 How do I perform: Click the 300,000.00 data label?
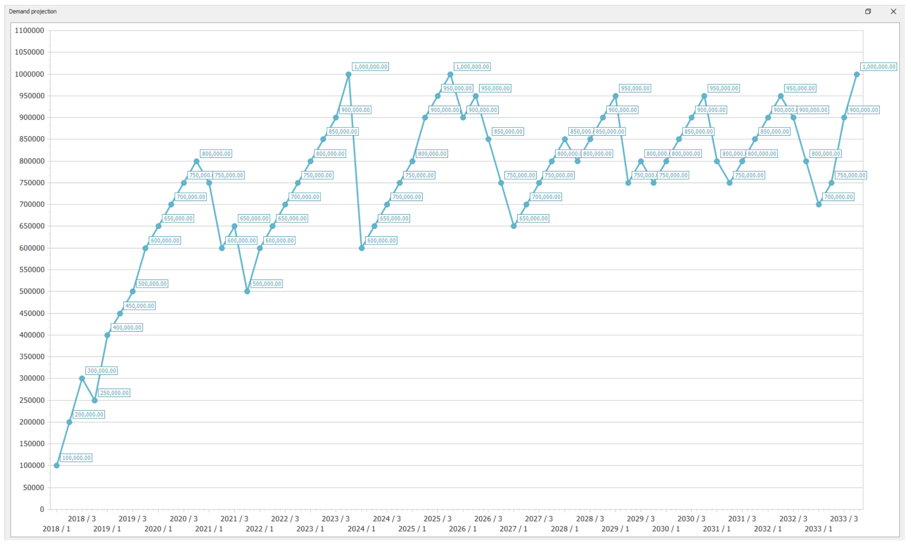101,371
